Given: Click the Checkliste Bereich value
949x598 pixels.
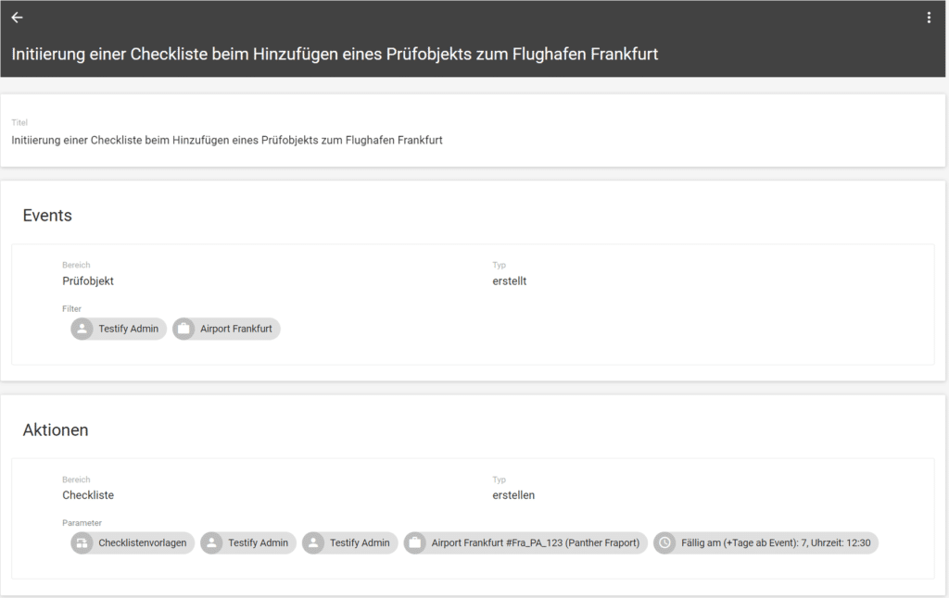Looking at the screenshot, I should point(88,495).
